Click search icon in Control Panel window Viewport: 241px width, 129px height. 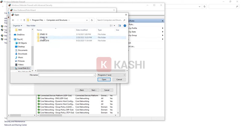(237, 7)
